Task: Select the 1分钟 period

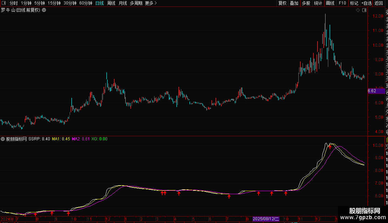Action: pyautogui.click(x=26, y=3)
